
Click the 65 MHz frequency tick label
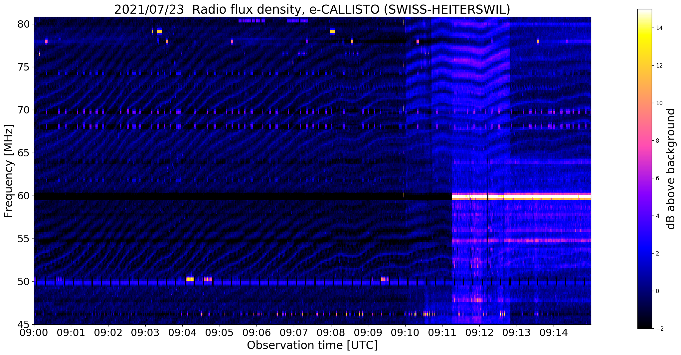[24, 153]
